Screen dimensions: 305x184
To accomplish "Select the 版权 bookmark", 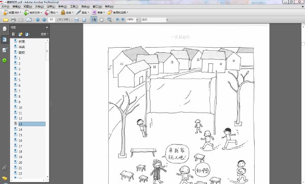I will [21, 53].
